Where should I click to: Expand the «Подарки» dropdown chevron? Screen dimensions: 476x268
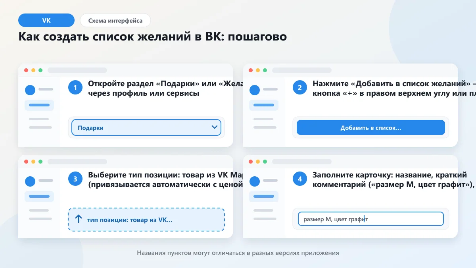[215, 127]
